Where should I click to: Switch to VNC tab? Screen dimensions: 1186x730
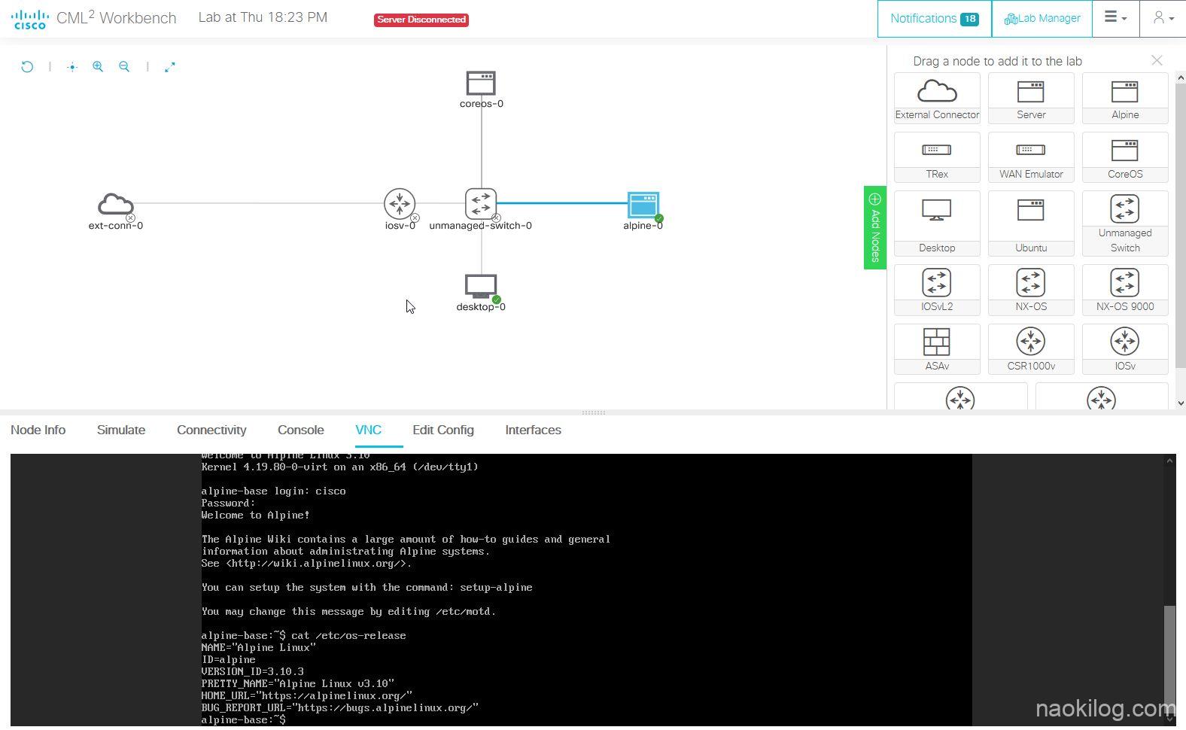tap(368, 430)
